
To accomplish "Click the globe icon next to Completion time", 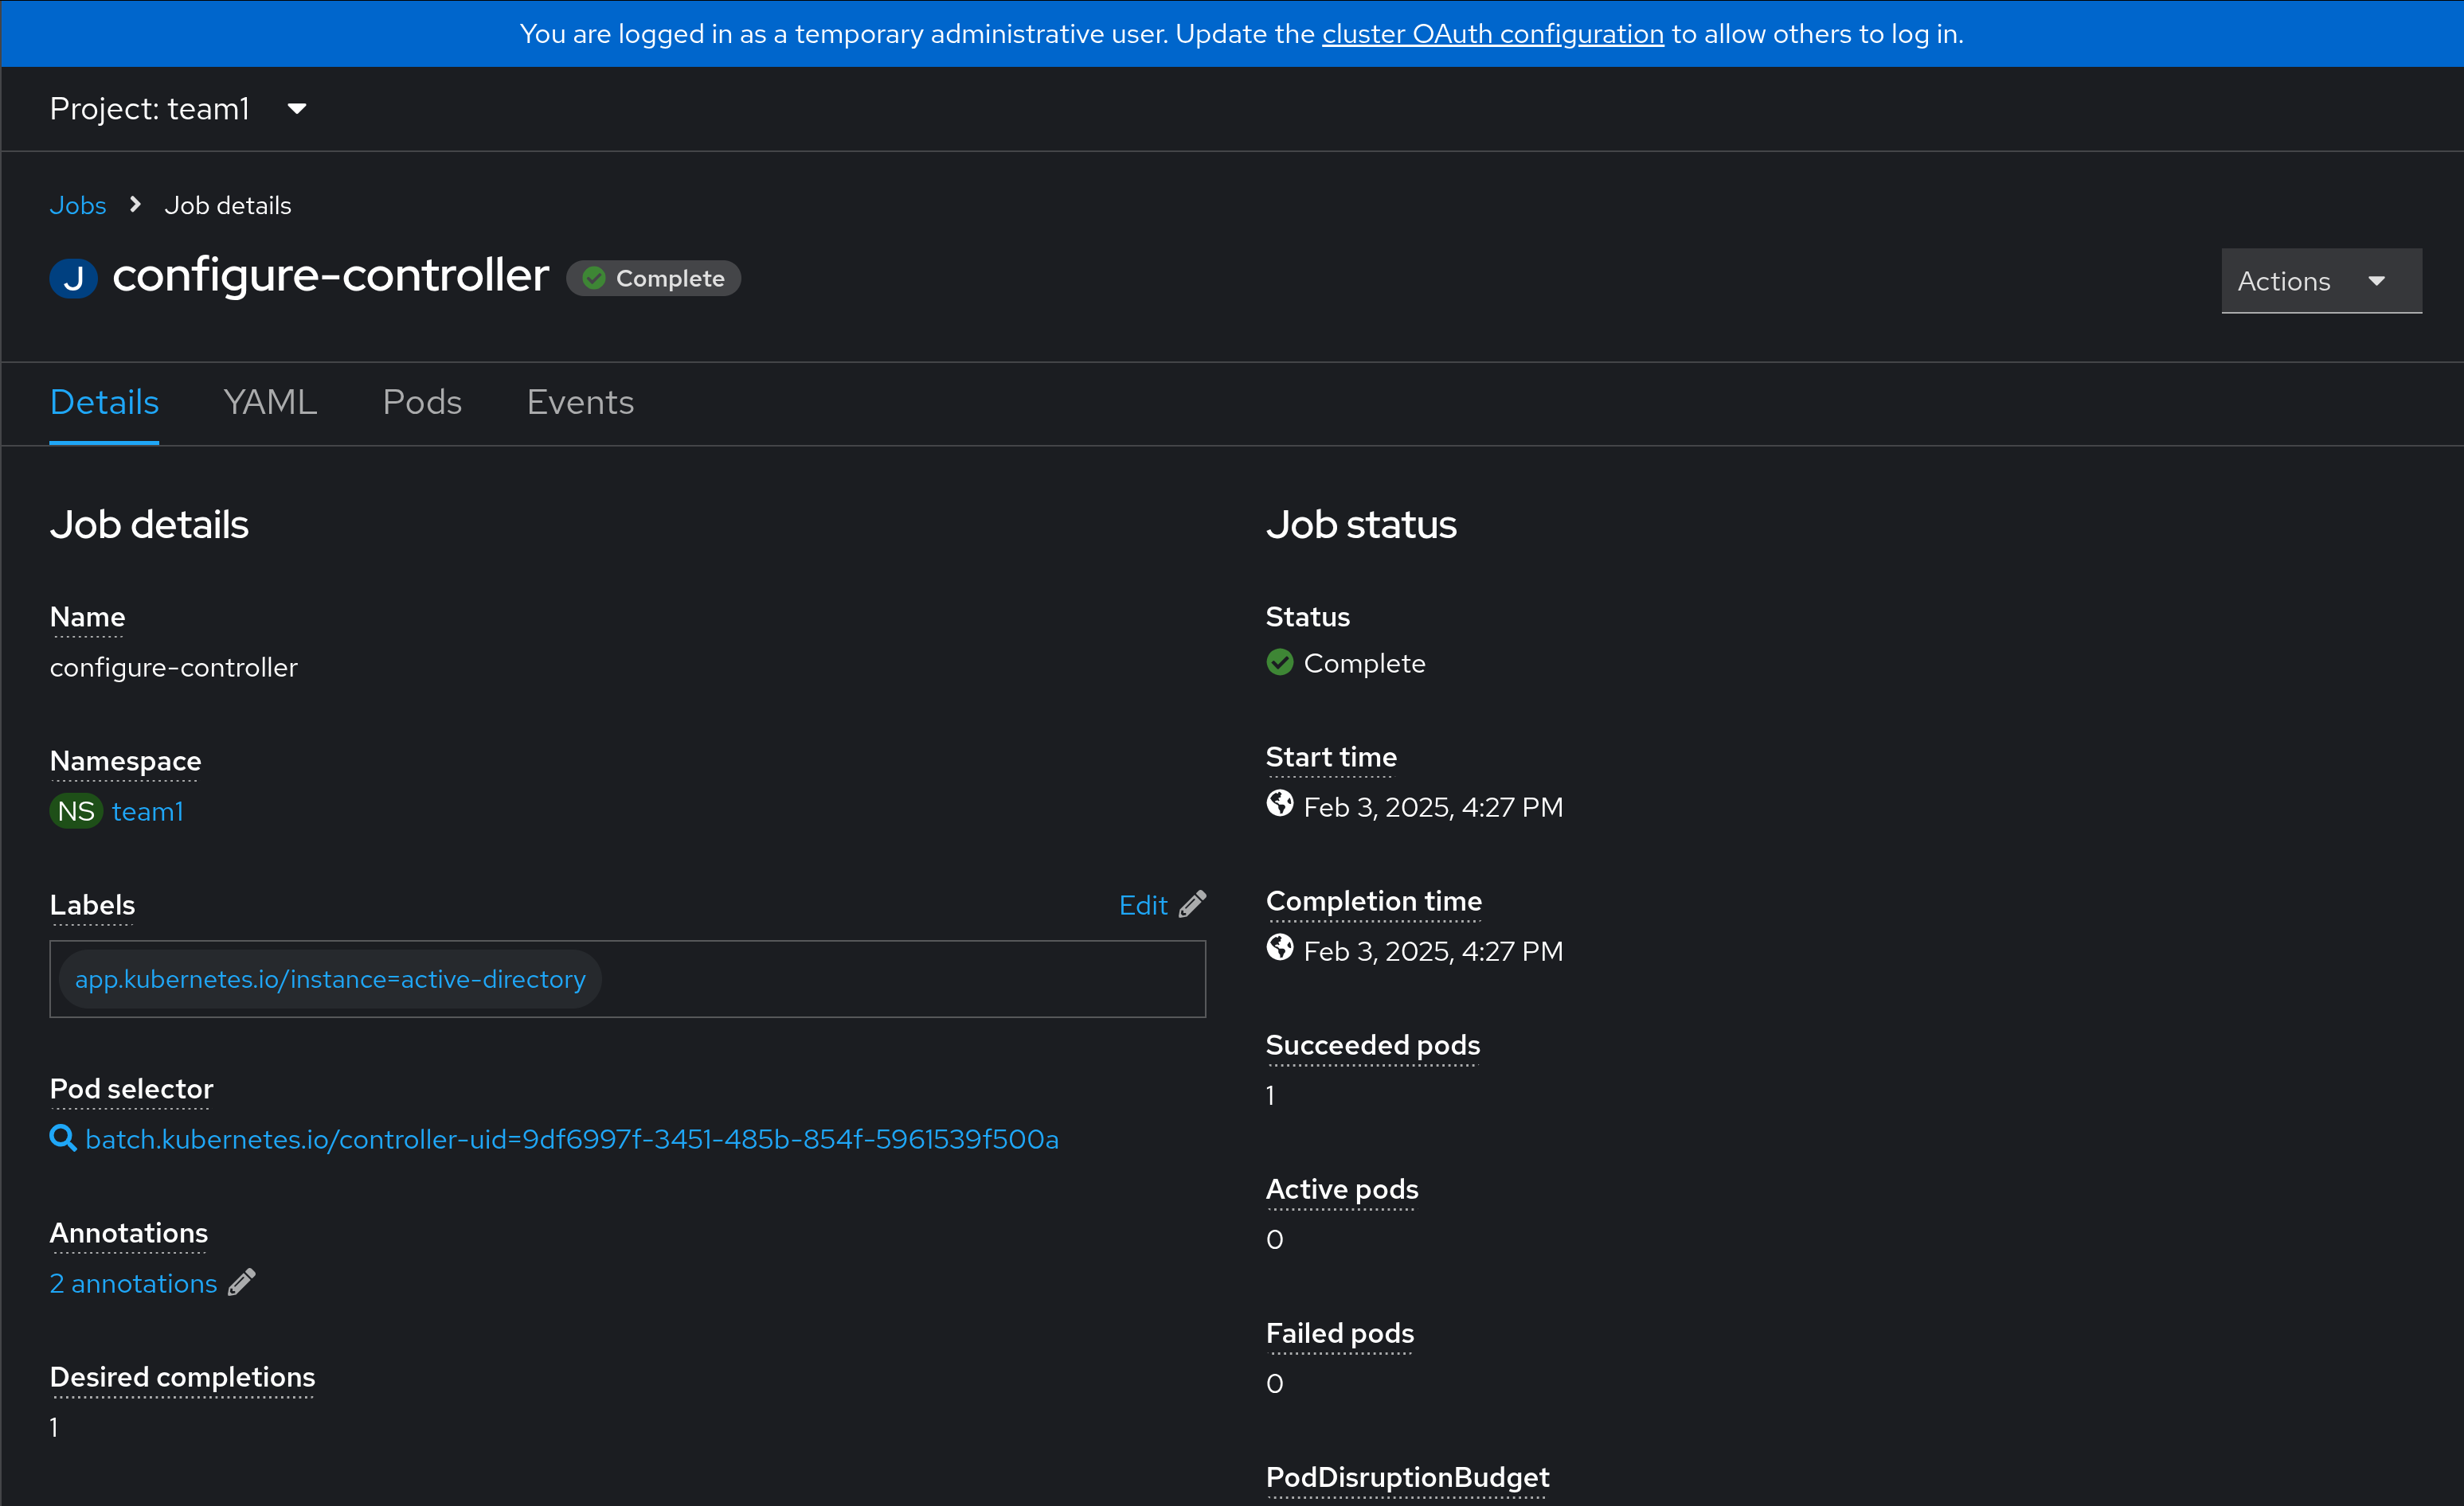I will pyautogui.click(x=1280, y=947).
